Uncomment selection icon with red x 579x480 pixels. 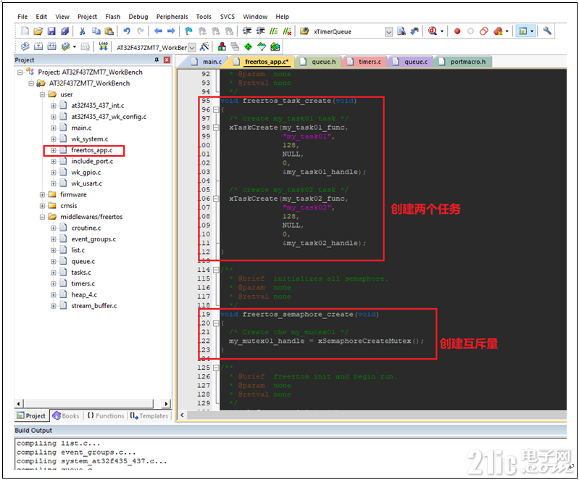(287, 31)
